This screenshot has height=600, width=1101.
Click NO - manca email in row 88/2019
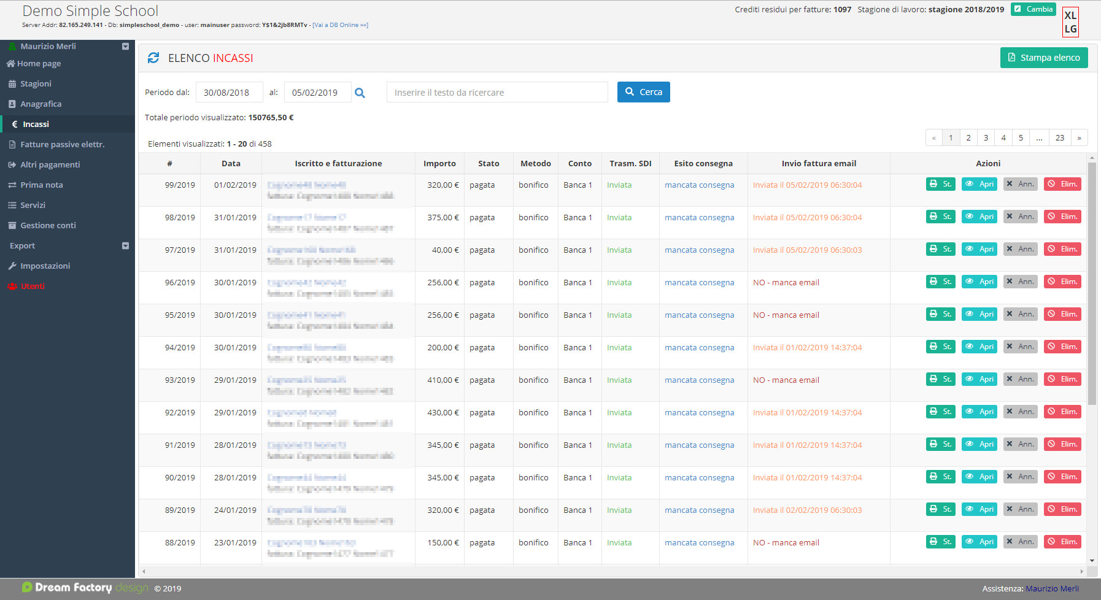[786, 543]
